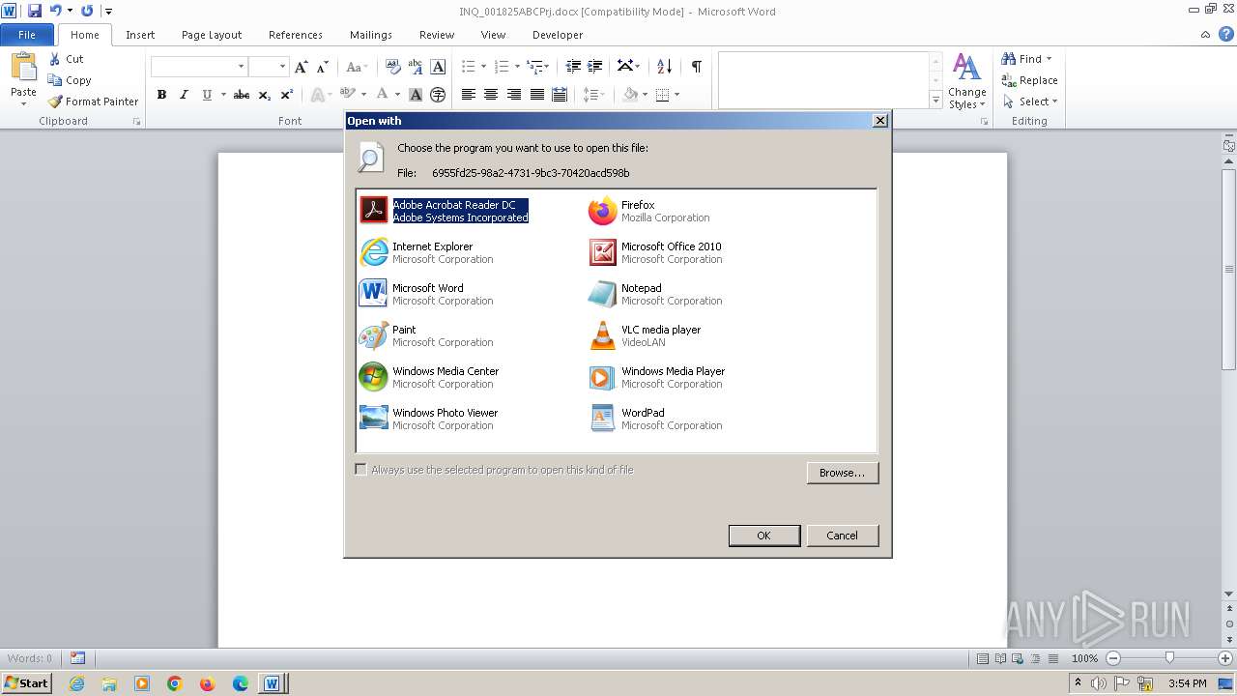This screenshot has width=1237, height=696.
Task: Open the File tab
Action: click(27, 35)
